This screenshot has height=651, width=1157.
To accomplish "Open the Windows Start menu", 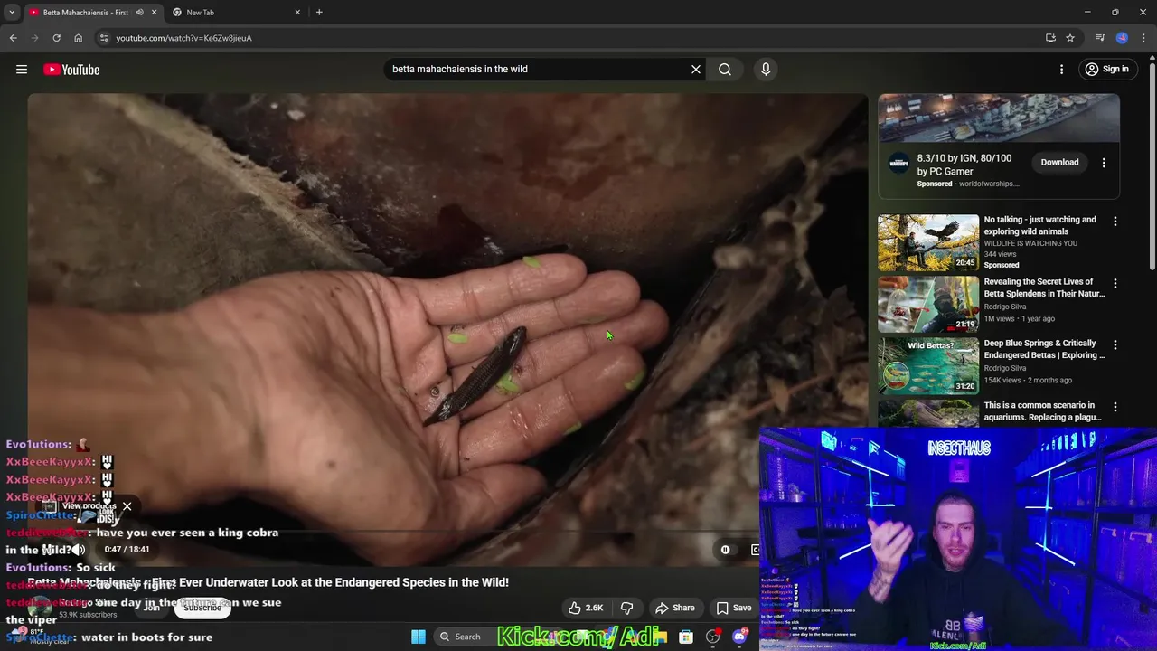I will point(419,637).
